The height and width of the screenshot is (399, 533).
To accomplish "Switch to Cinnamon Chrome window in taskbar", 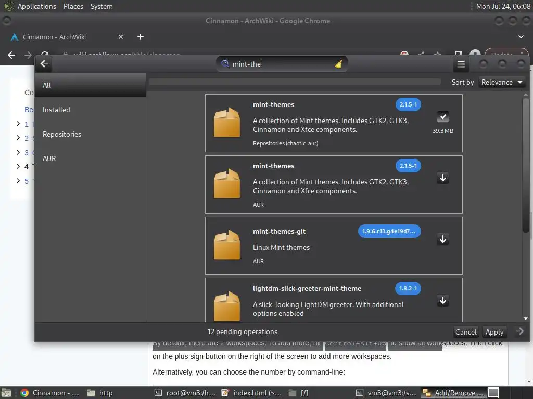I will (49, 393).
